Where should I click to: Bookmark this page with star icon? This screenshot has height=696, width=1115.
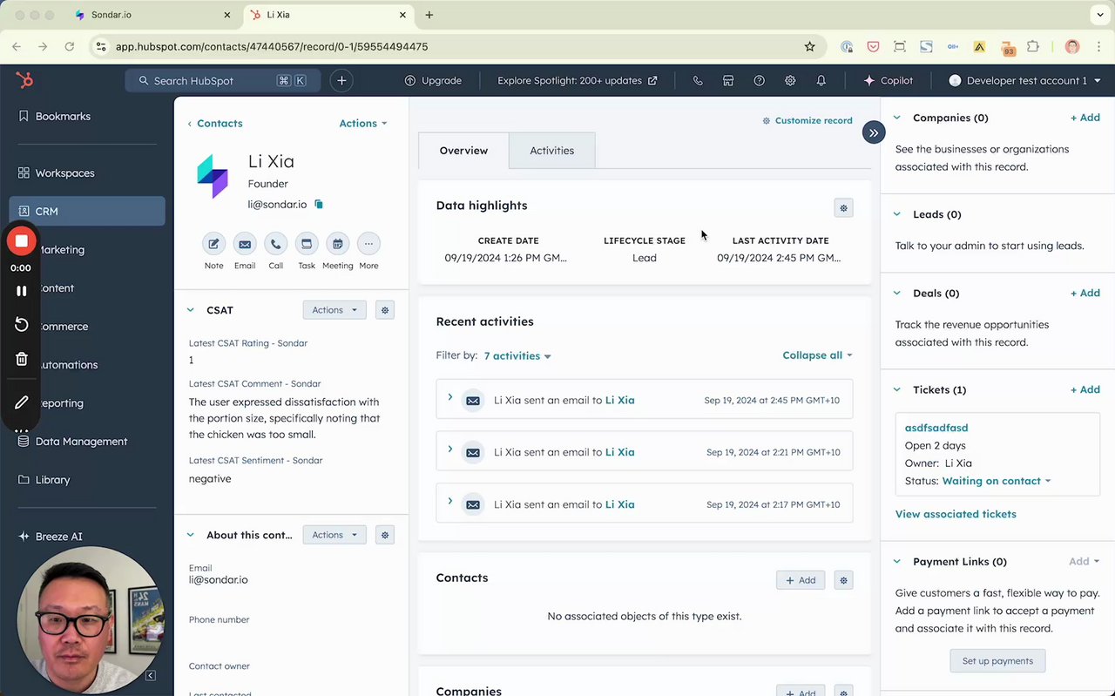(x=809, y=46)
